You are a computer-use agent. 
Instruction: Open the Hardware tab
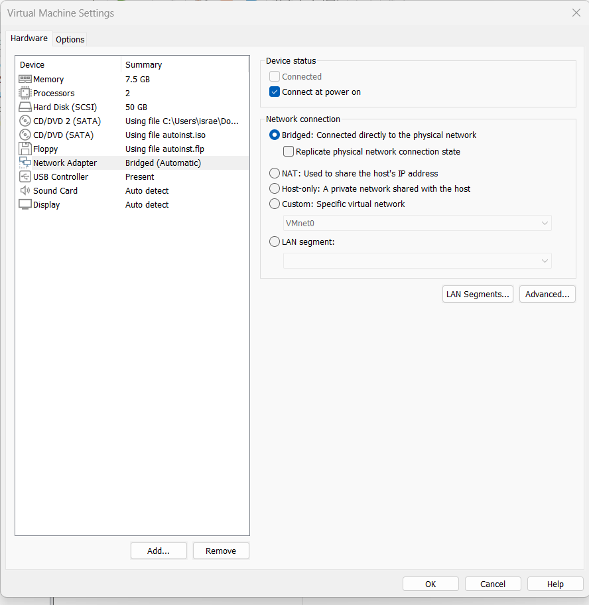pyautogui.click(x=29, y=38)
